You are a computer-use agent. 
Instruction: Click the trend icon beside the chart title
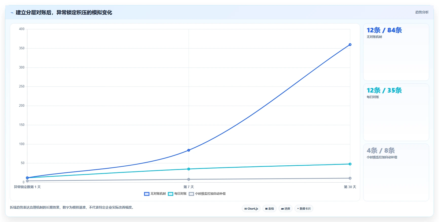[x=12, y=13]
